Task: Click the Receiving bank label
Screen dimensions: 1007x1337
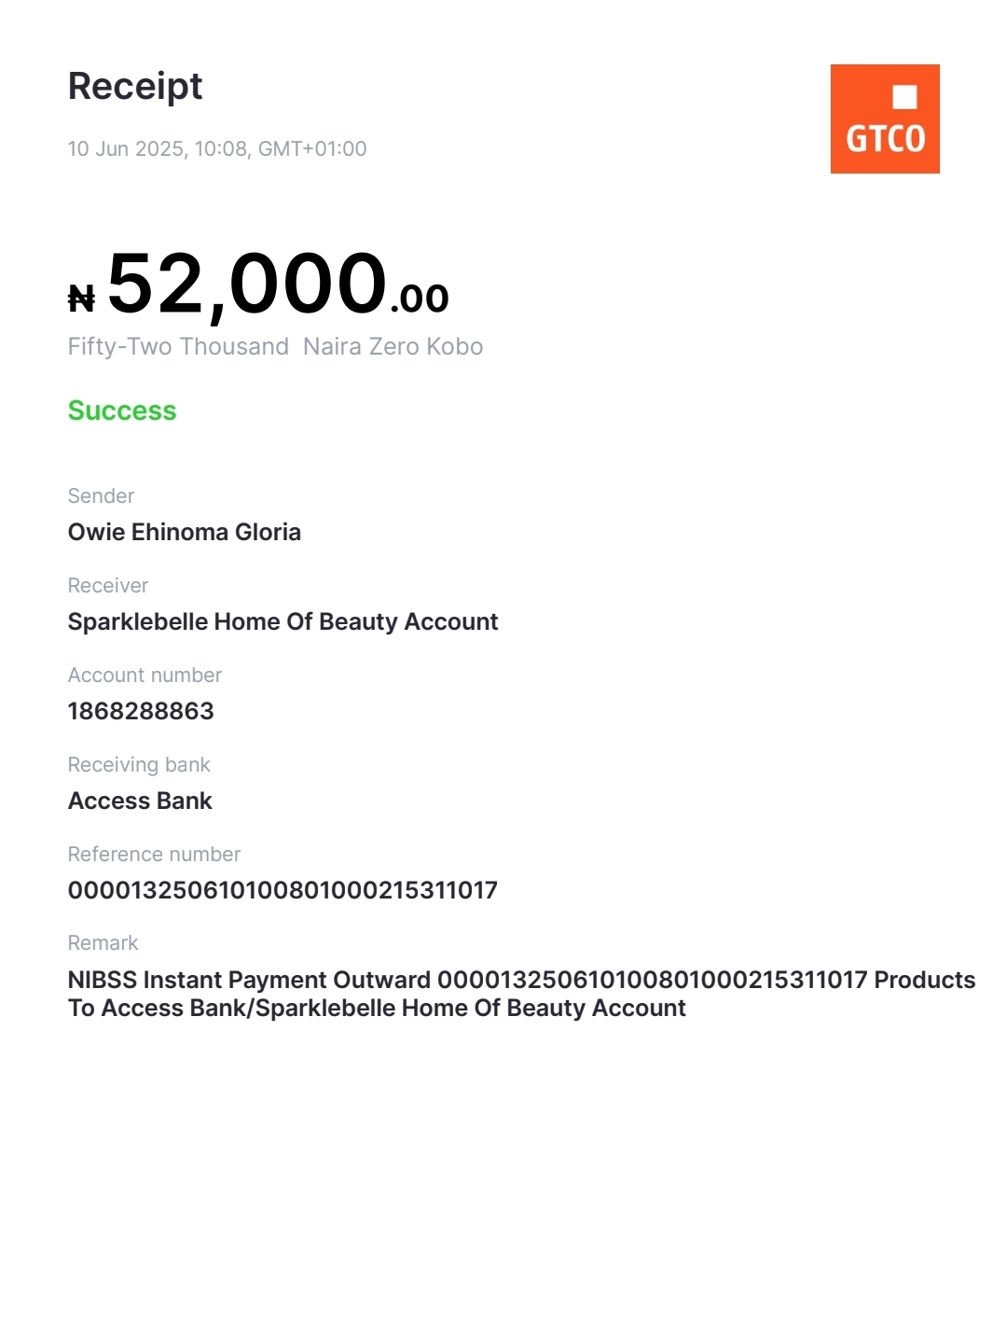Action: 139,765
